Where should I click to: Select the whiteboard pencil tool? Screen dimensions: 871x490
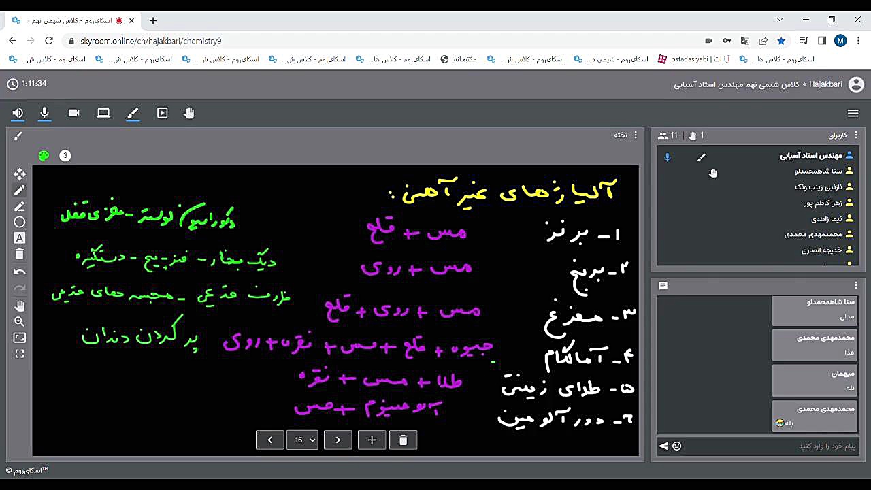20,191
